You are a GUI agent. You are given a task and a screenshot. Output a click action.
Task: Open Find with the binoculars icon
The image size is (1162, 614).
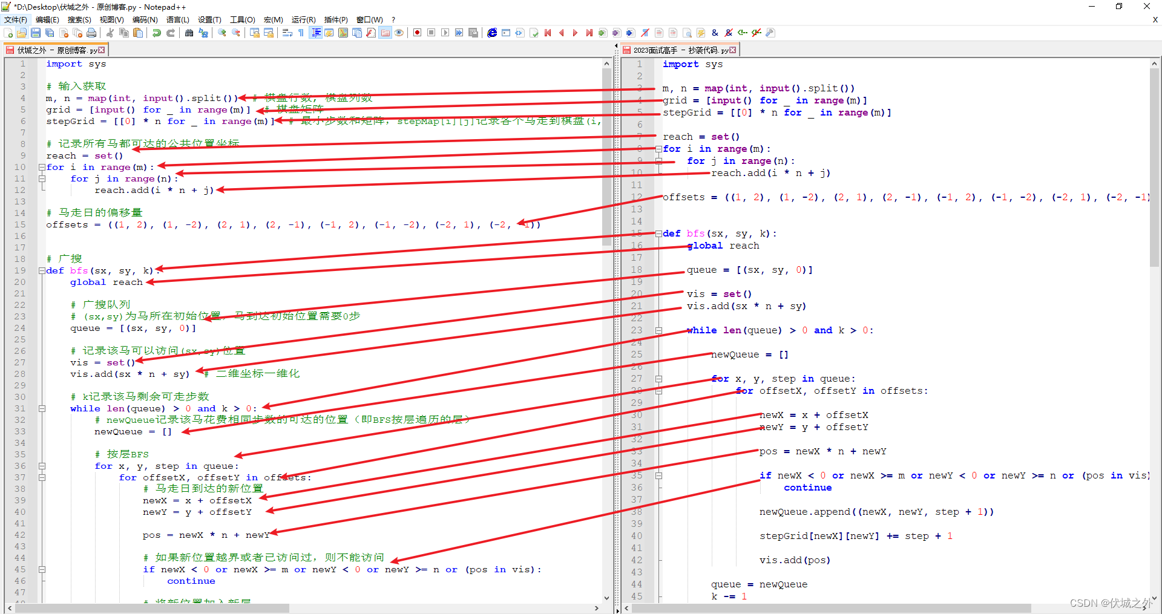[x=189, y=33]
